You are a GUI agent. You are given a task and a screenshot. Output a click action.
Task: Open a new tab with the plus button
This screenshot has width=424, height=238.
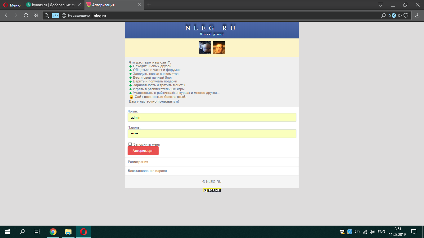tap(149, 5)
